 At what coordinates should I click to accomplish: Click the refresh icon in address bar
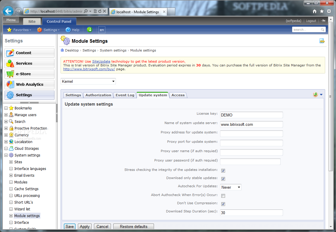[x=100, y=11]
